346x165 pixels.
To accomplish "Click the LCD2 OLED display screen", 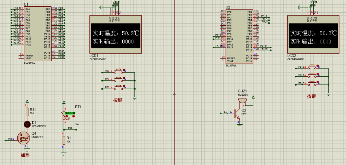I will (313, 36).
